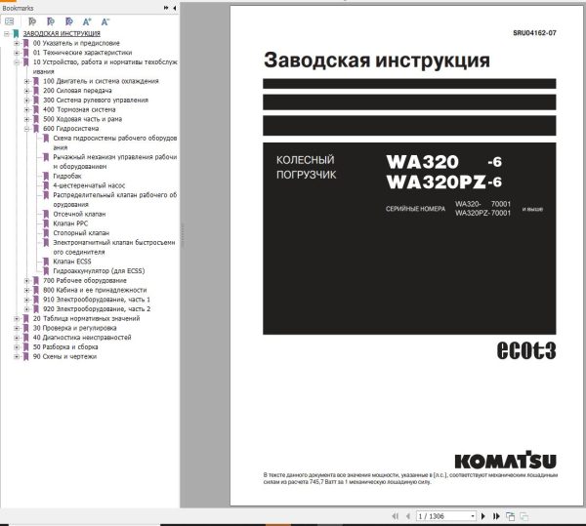Expand the 700 Рабочее оборудование node
This screenshot has height=526, width=586.
(26, 280)
